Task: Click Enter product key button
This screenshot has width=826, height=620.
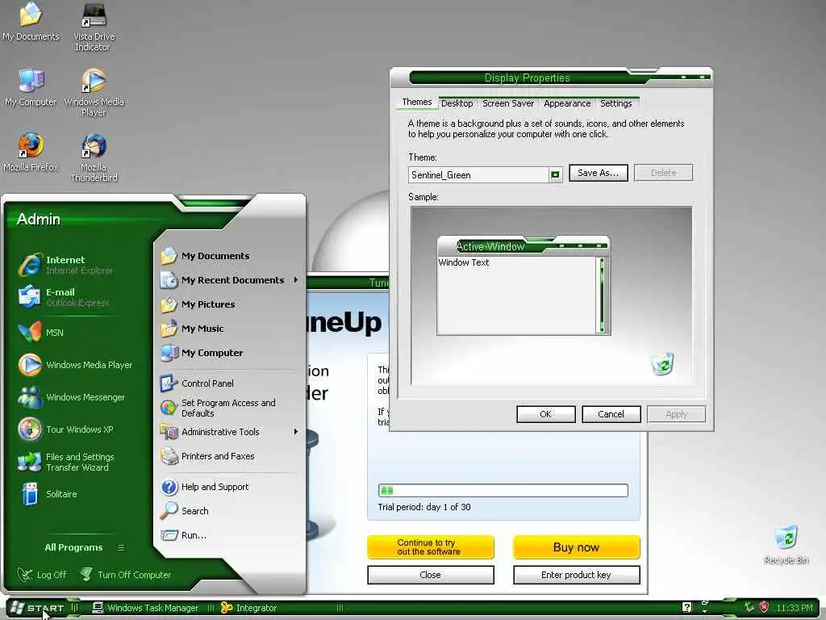Action: pos(576,575)
